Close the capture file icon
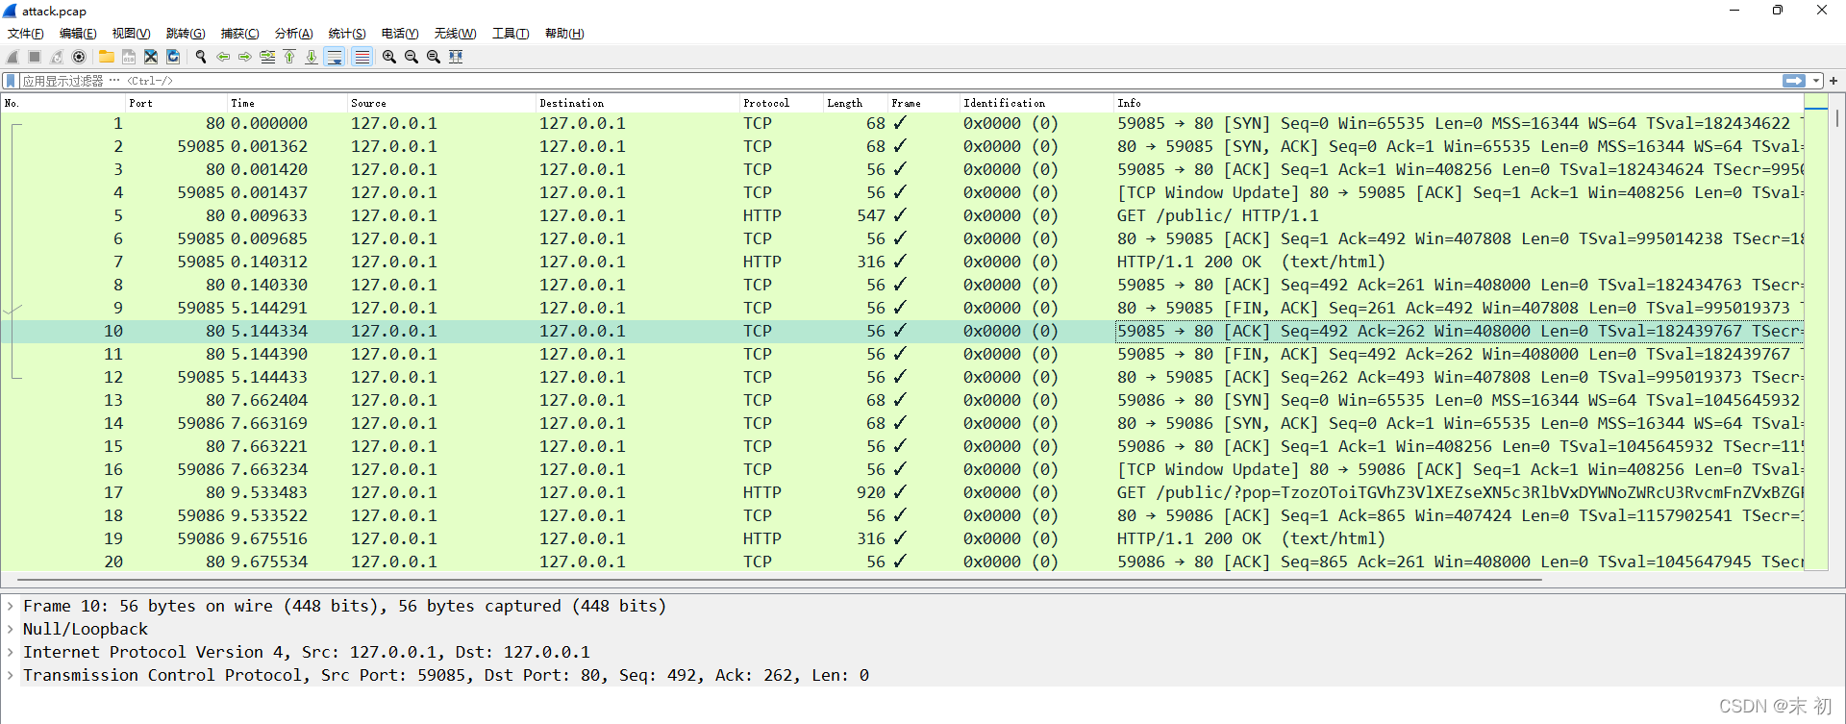1846x724 pixels. [151, 57]
